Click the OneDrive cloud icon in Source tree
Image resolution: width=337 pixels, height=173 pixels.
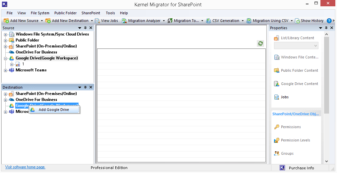[x=12, y=52]
